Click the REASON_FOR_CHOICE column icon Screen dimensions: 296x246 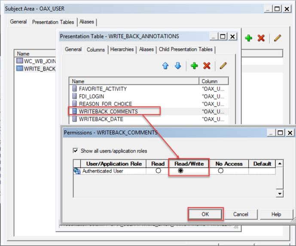75,104
